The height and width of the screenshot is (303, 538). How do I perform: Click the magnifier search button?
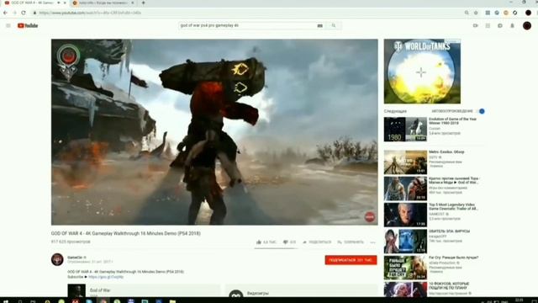click(334, 25)
